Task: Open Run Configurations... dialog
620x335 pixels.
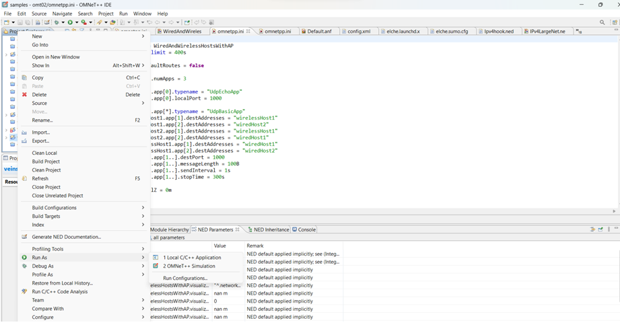Action: point(185,278)
